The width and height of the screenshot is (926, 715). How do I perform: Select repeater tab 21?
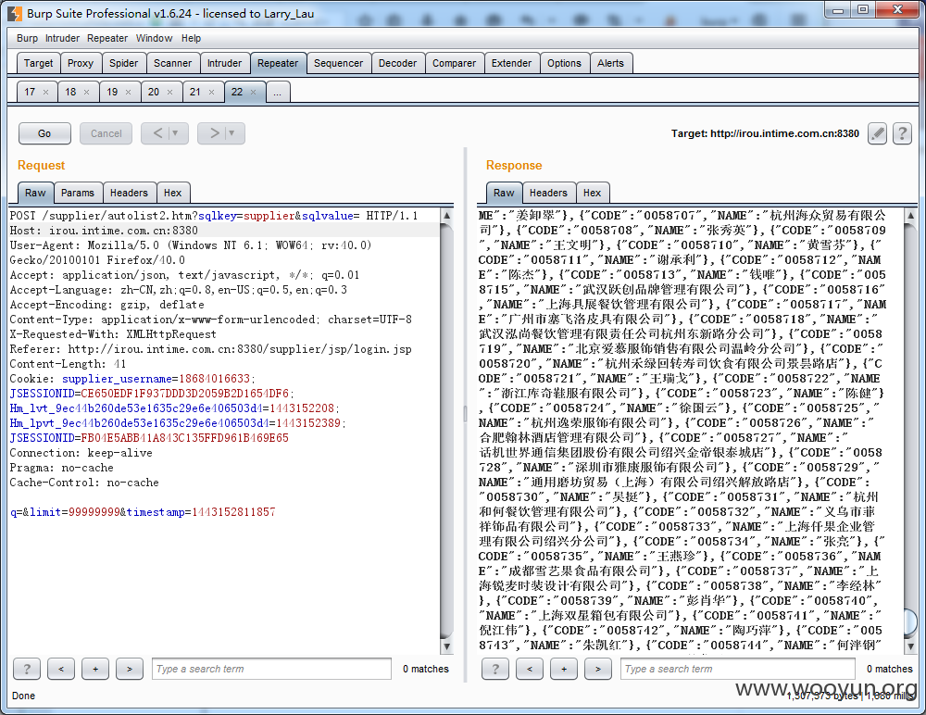click(x=194, y=93)
